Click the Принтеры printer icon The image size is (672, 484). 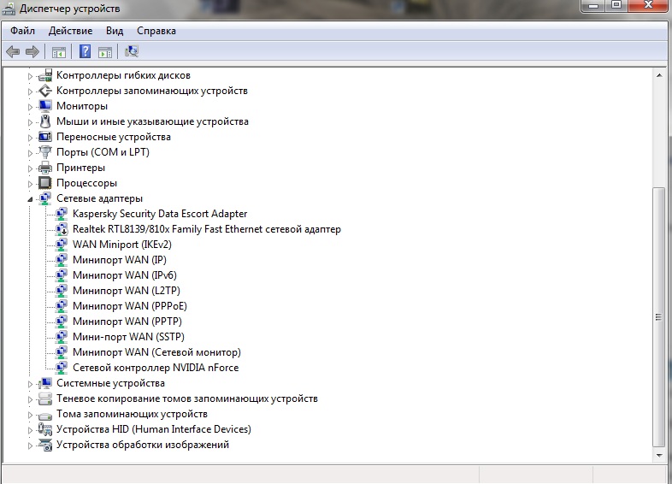coord(45,168)
